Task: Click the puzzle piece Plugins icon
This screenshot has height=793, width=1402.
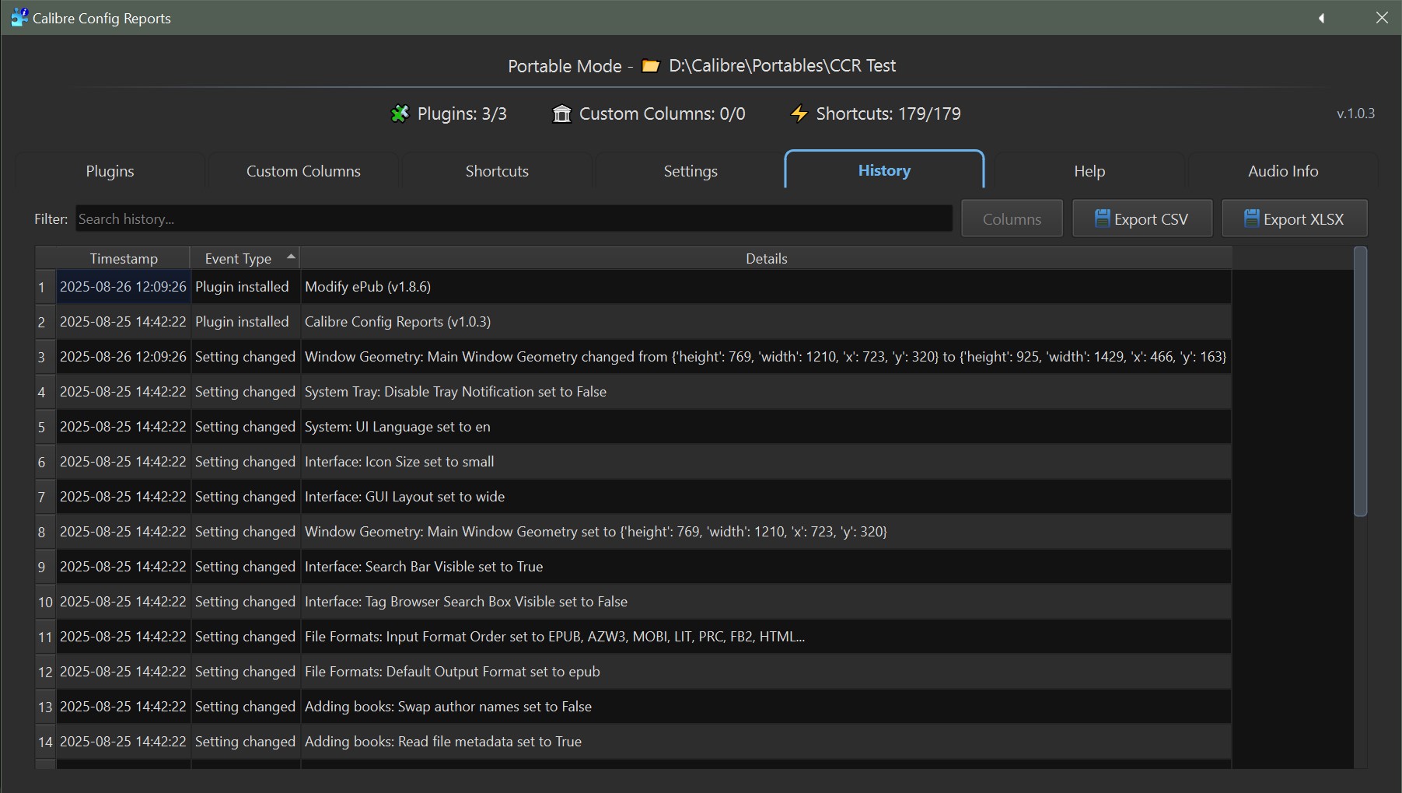Action: (399, 114)
